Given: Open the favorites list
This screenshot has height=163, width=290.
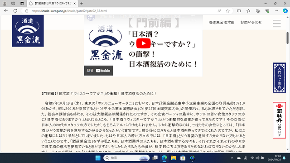Looking at the screenshot, I should tap(248, 11).
